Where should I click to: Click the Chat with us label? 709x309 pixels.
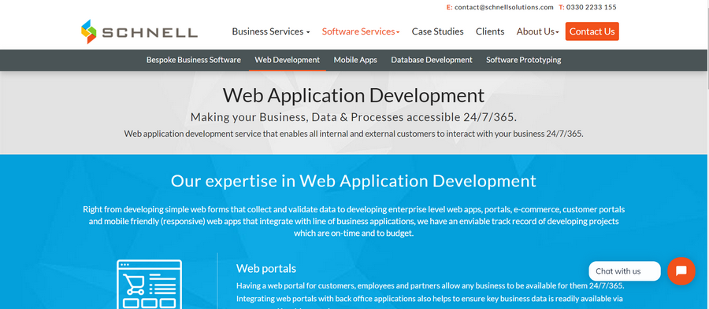click(x=625, y=271)
